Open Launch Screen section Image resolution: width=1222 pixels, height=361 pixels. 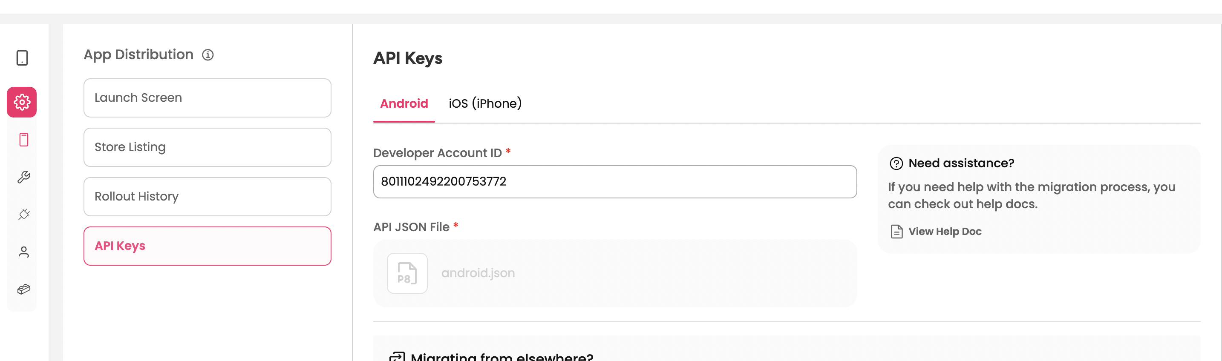pyautogui.click(x=208, y=97)
